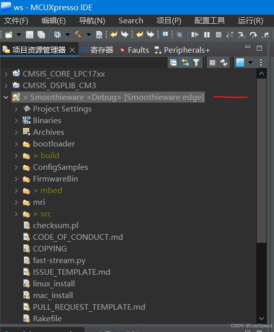This screenshot has height=332, width=274.
Task: Maximize the project explorer view panel
Action: pyautogui.click(x=259, y=48)
